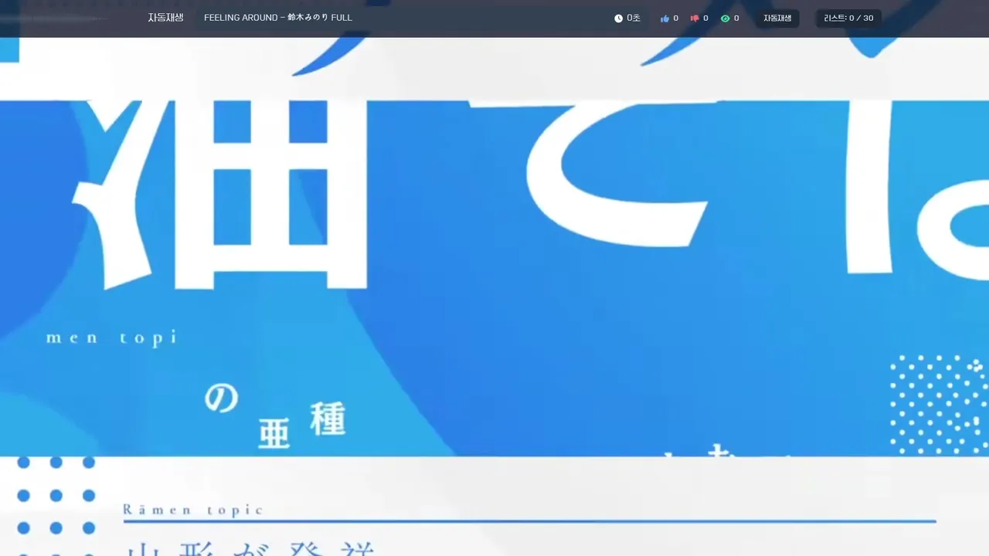
Task: Click the 자동재생 label beside the song title
Action: click(165, 18)
